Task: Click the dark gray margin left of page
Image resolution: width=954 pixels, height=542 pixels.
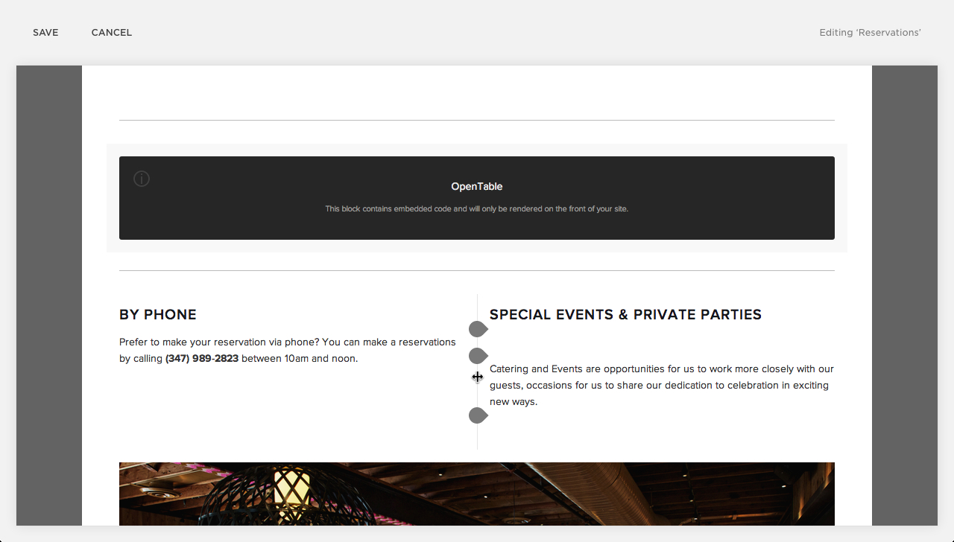Action: coord(49,298)
